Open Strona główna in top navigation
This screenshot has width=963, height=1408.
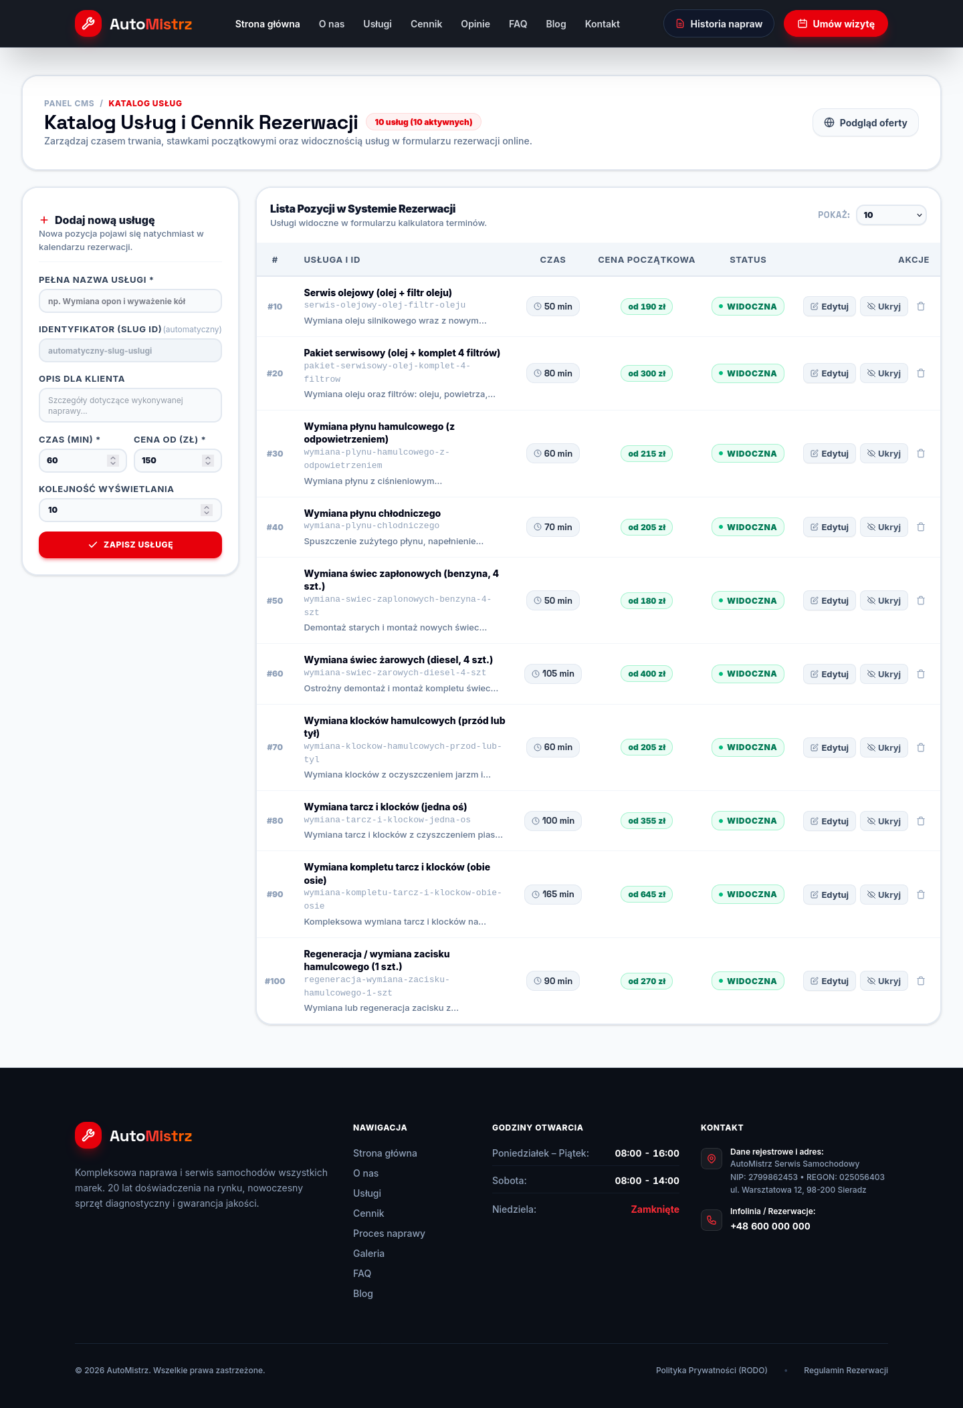[x=267, y=24]
